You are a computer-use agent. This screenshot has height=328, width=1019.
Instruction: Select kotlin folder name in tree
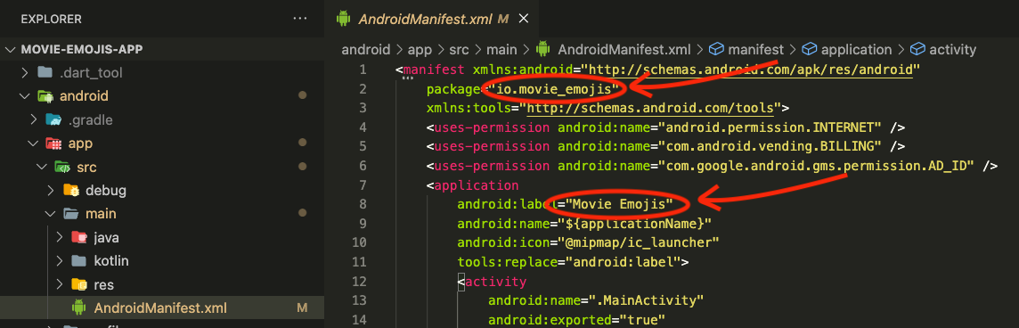pyautogui.click(x=111, y=261)
